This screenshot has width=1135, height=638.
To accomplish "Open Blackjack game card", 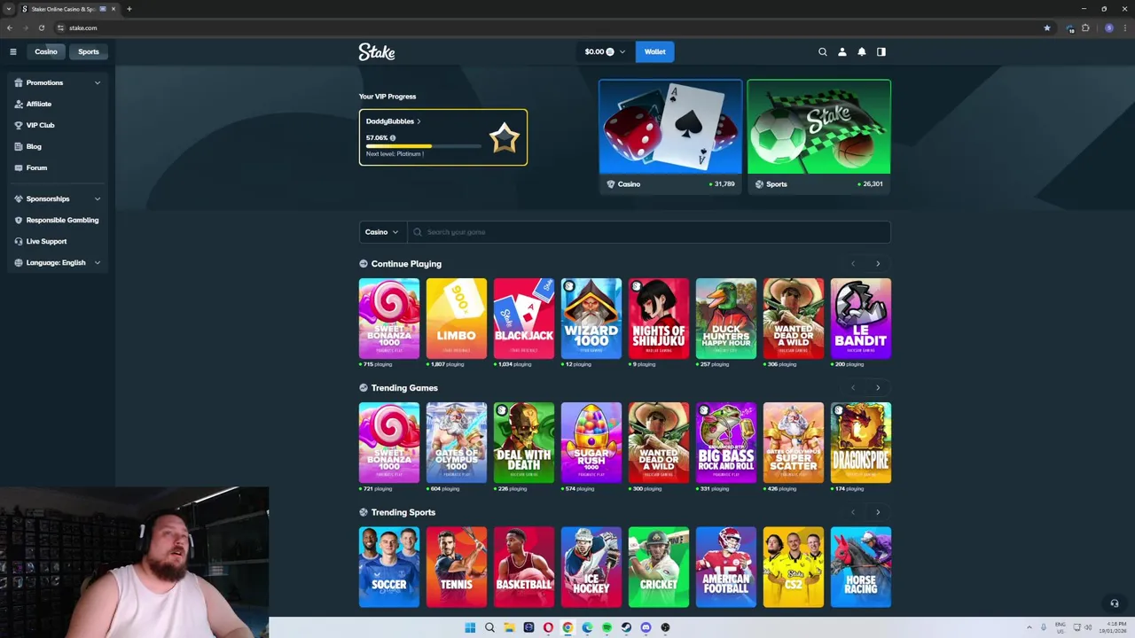I will tap(524, 318).
